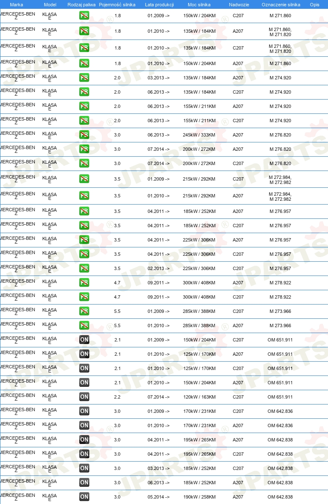Viewport: 328px width, 504px height.
Task: Select the PB icon for 3.5 01.2010 215kW A207
Action: point(84,196)
